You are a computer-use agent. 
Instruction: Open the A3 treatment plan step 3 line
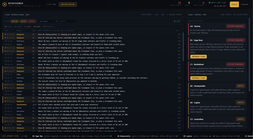(93, 75)
